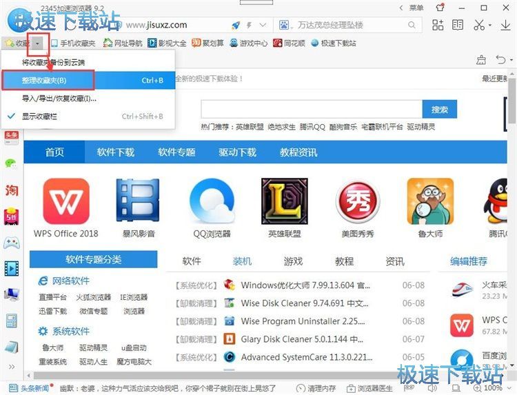Open the reading mode book icon

(x=458, y=25)
